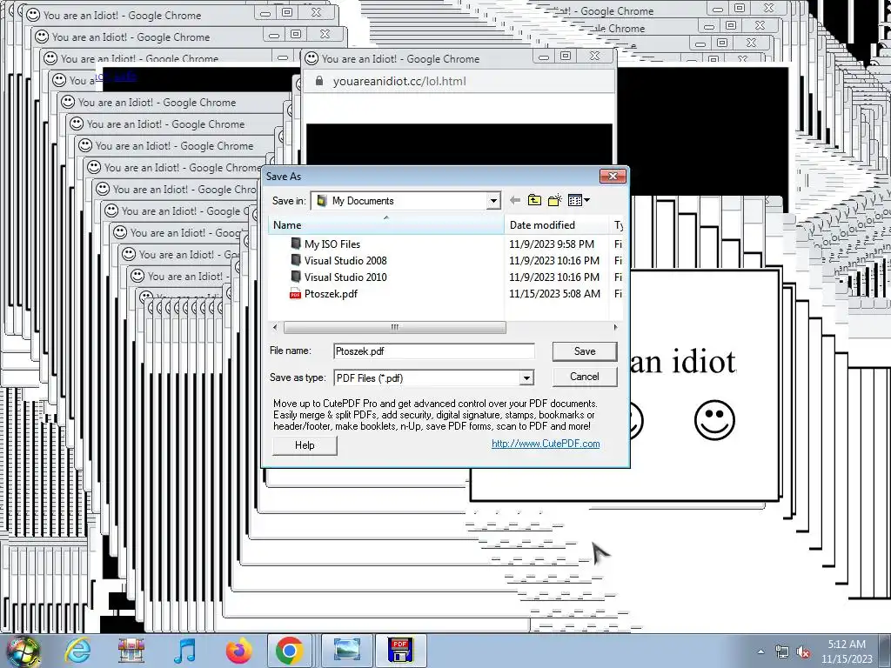This screenshot has height=668, width=891.
Task: Switch to the CutePDF taskbar icon
Action: [x=400, y=651]
